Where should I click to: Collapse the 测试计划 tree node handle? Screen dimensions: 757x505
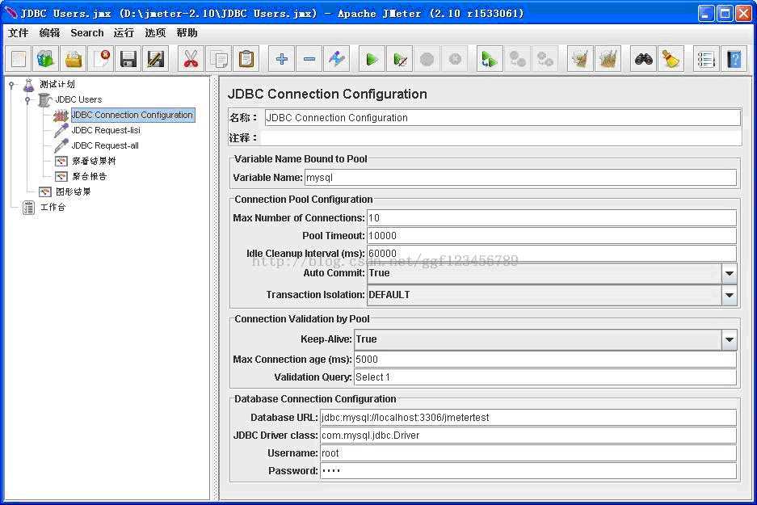pos(12,85)
